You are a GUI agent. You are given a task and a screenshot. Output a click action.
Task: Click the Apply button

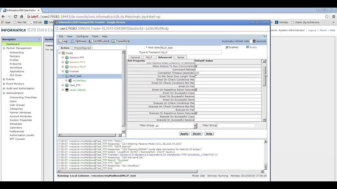(x=184, y=134)
